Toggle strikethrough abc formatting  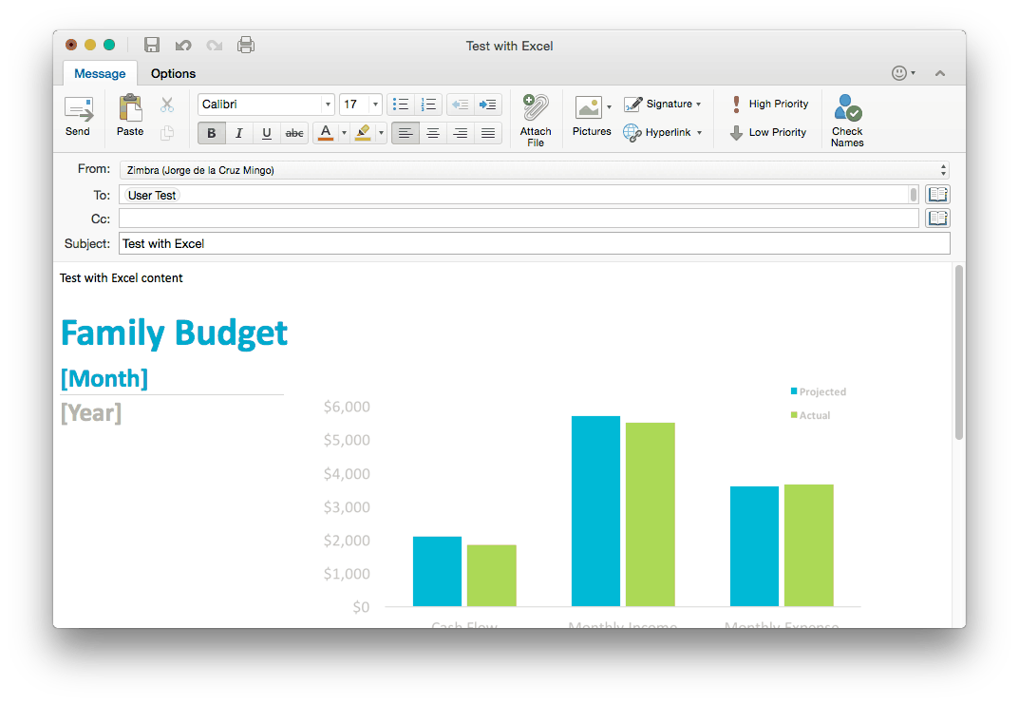point(294,133)
